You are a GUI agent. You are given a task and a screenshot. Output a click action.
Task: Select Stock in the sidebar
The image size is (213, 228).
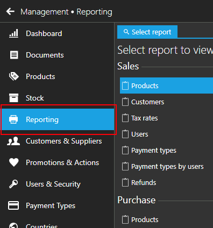[x=58, y=98]
